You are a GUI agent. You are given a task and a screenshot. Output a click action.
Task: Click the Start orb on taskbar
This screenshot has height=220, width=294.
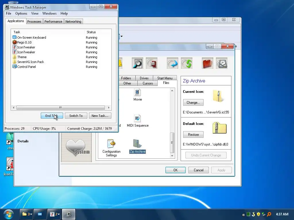(x=8, y=214)
